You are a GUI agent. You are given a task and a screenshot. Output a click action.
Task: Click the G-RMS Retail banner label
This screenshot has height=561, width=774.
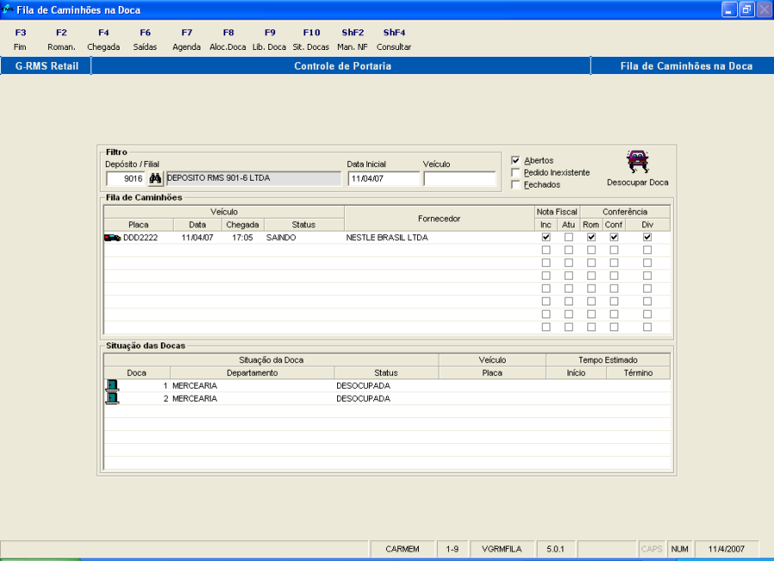pyautogui.click(x=46, y=65)
